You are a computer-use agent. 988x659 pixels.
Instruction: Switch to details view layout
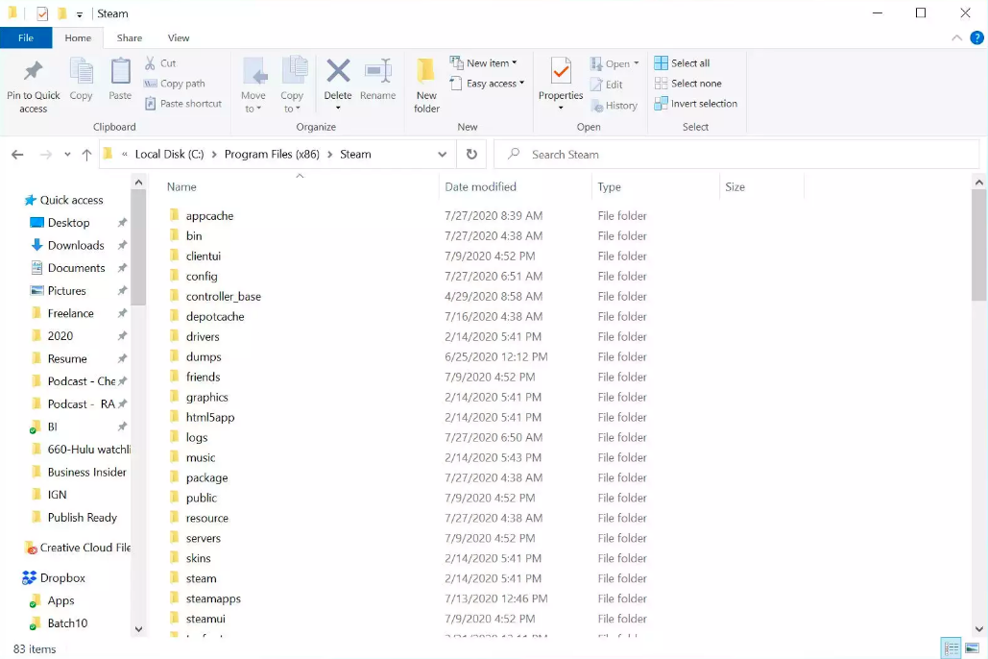pos(951,648)
